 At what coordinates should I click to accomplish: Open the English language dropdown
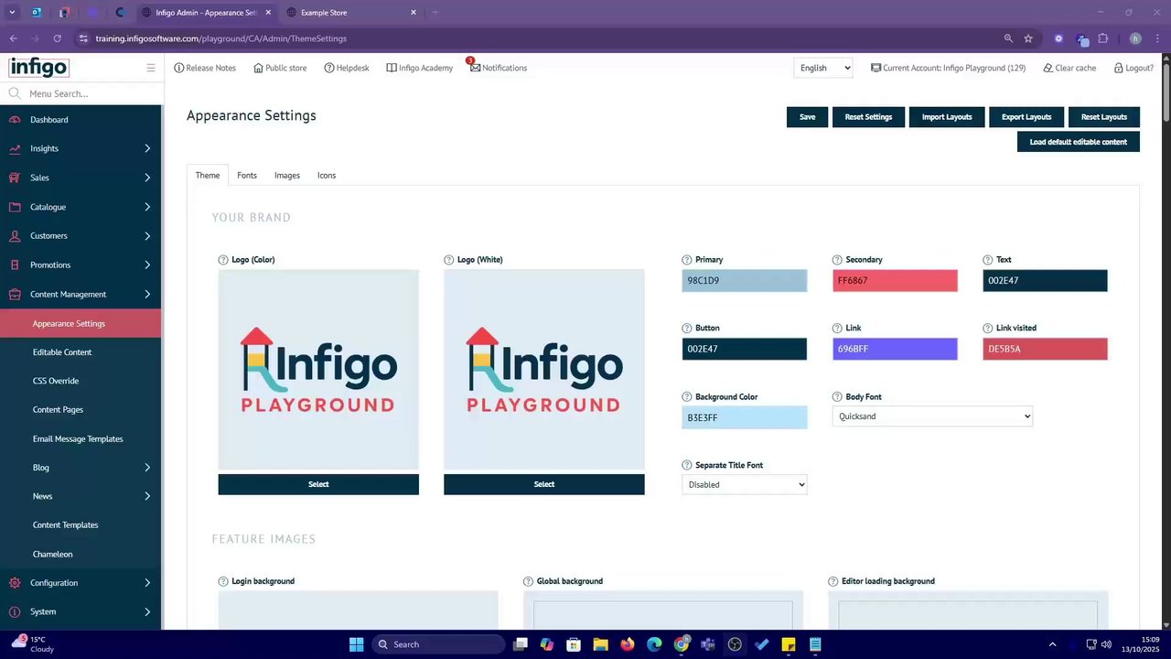(823, 68)
